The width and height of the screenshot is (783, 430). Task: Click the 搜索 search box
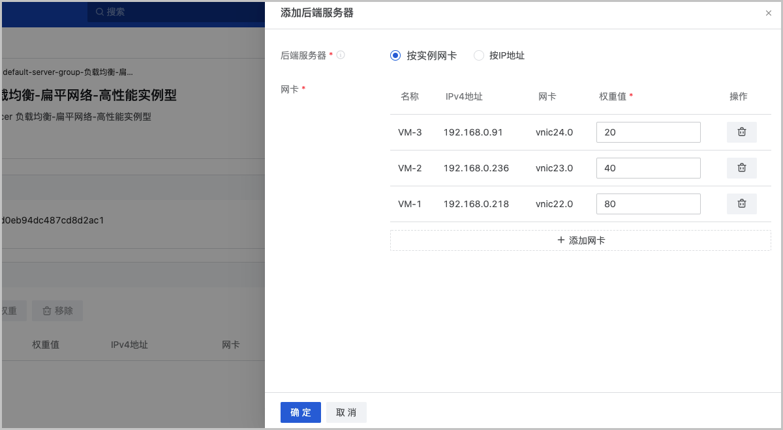pyautogui.click(x=170, y=12)
